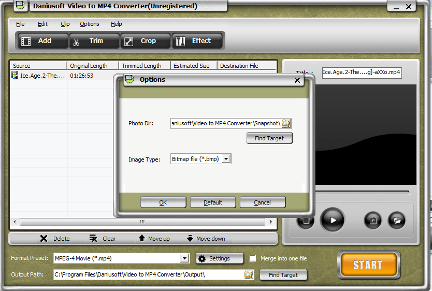Take a snapshot with camera icon

373,221
